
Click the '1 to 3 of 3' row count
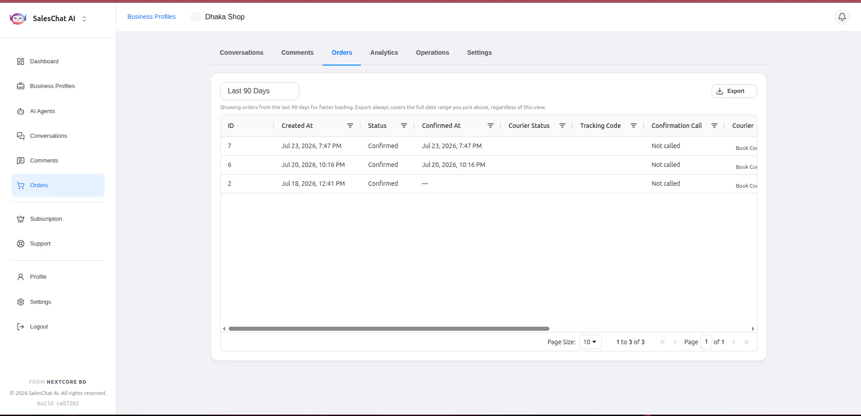coord(630,342)
